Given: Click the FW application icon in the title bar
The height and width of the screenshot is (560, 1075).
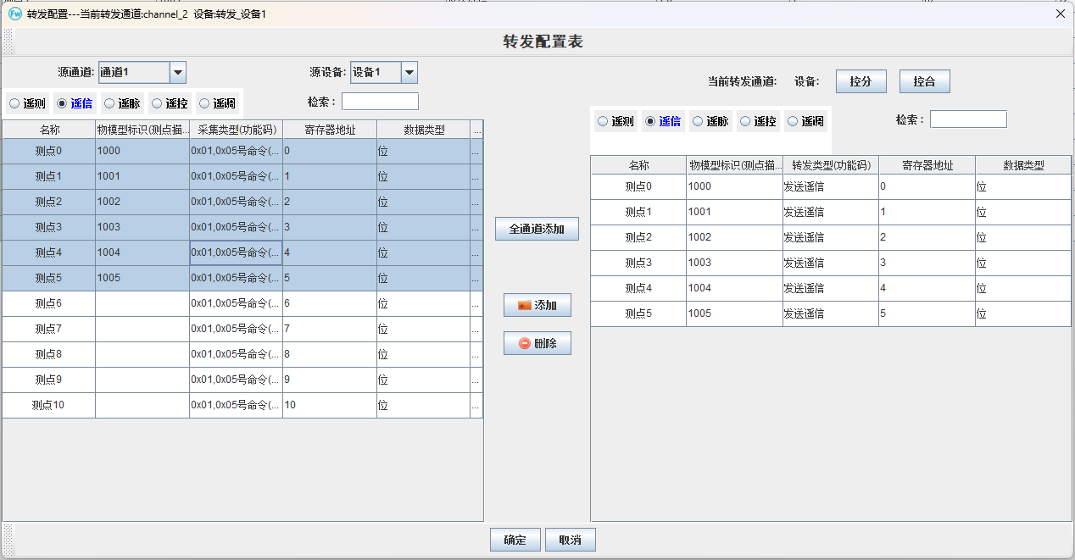Looking at the screenshot, I should click(x=14, y=14).
